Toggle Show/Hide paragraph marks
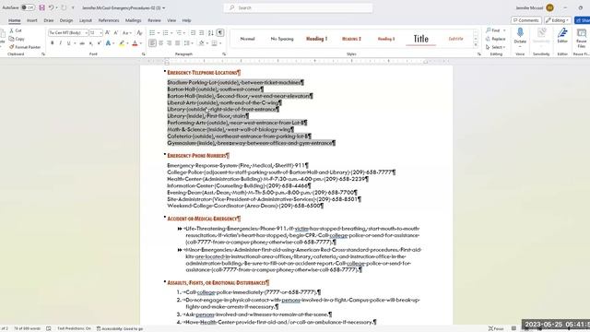 point(220,33)
